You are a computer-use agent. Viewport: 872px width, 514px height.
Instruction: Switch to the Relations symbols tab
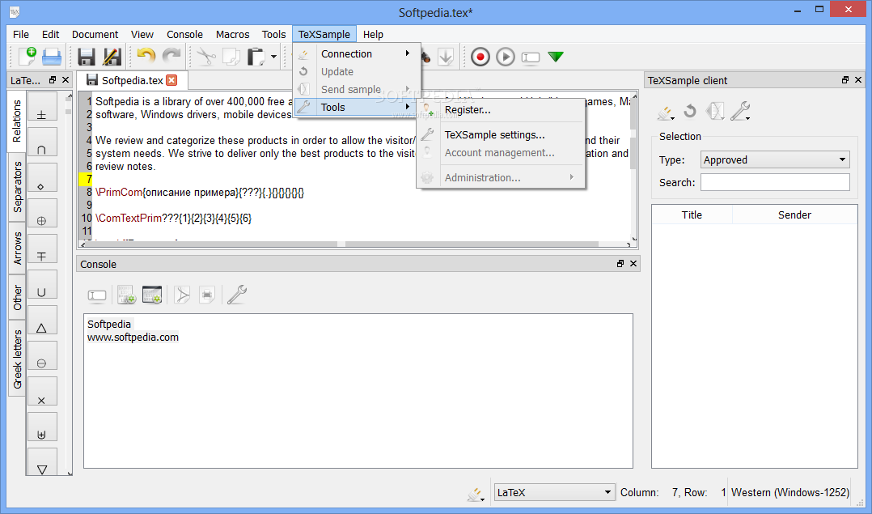(x=17, y=121)
